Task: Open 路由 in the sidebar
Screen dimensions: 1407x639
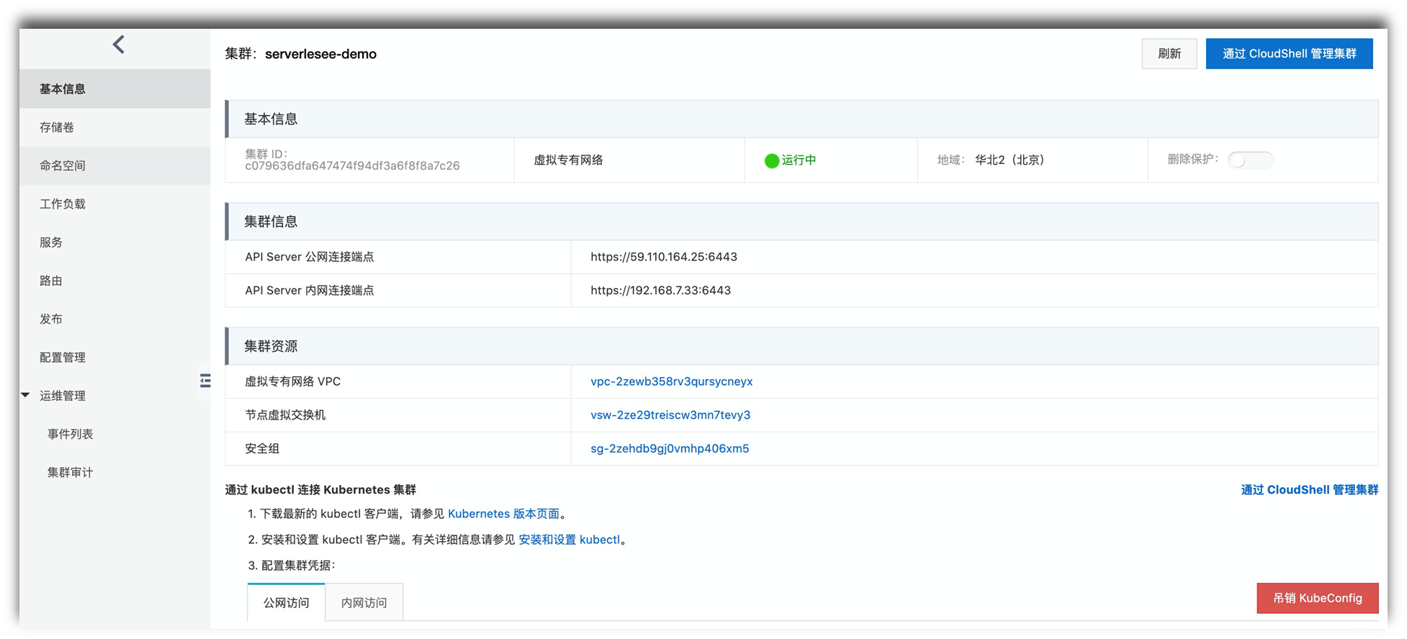Action: pos(115,281)
